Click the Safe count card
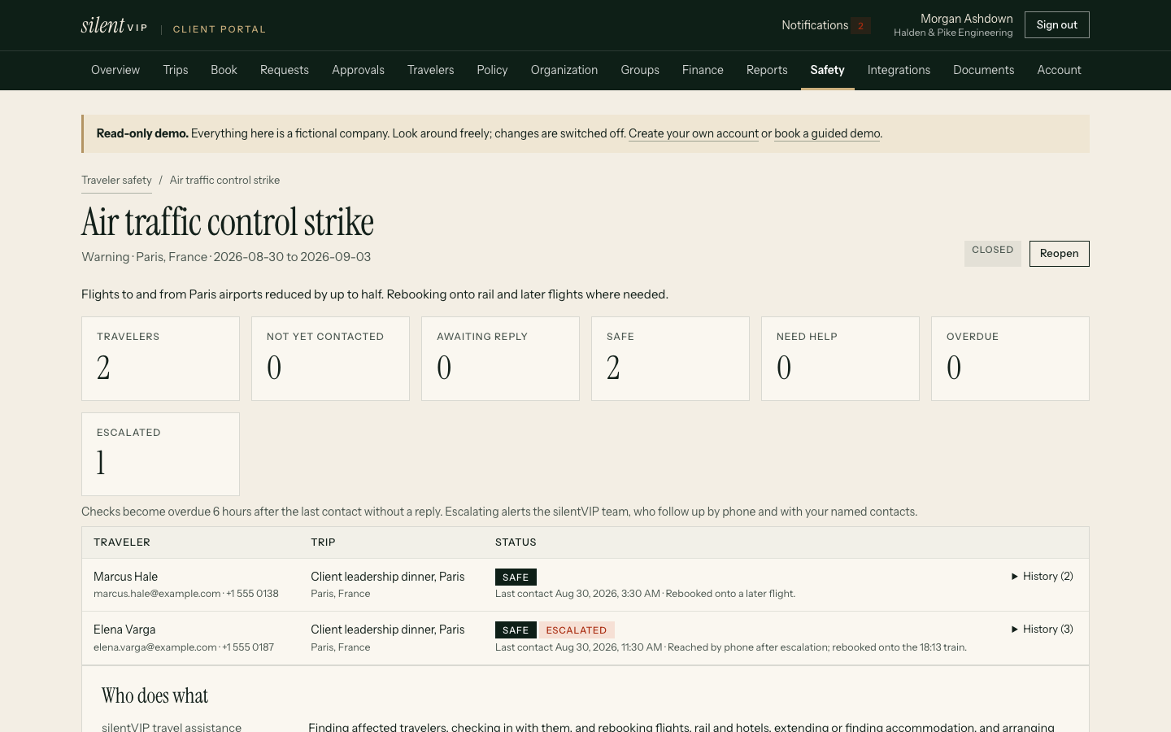The height and width of the screenshot is (732, 1171). pos(670,359)
